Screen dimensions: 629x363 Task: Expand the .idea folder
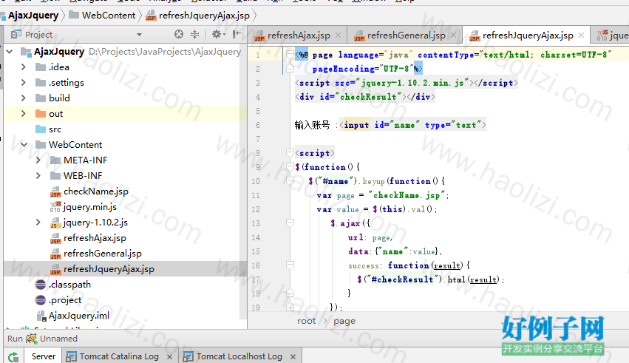pyautogui.click(x=23, y=67)
